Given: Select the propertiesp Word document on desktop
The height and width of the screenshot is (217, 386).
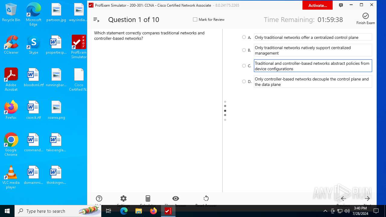Looking at the screenshot, I should (x=56, y=45).
